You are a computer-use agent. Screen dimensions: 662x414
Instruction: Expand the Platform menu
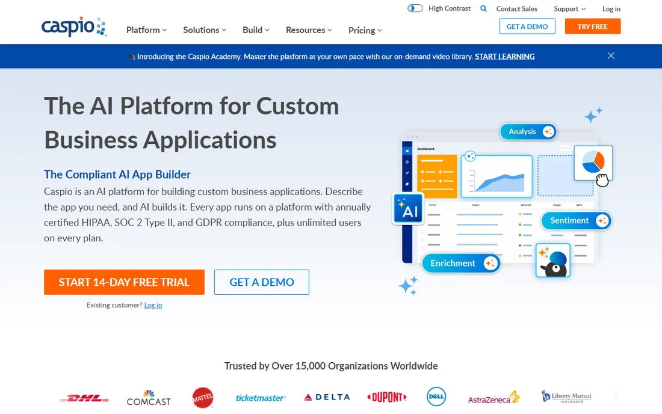click(x=146, y=30)
